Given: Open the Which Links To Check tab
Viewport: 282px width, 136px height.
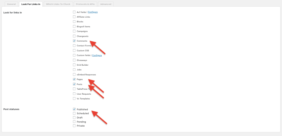Looking at the screenshot, I should (x=58, y=4).
